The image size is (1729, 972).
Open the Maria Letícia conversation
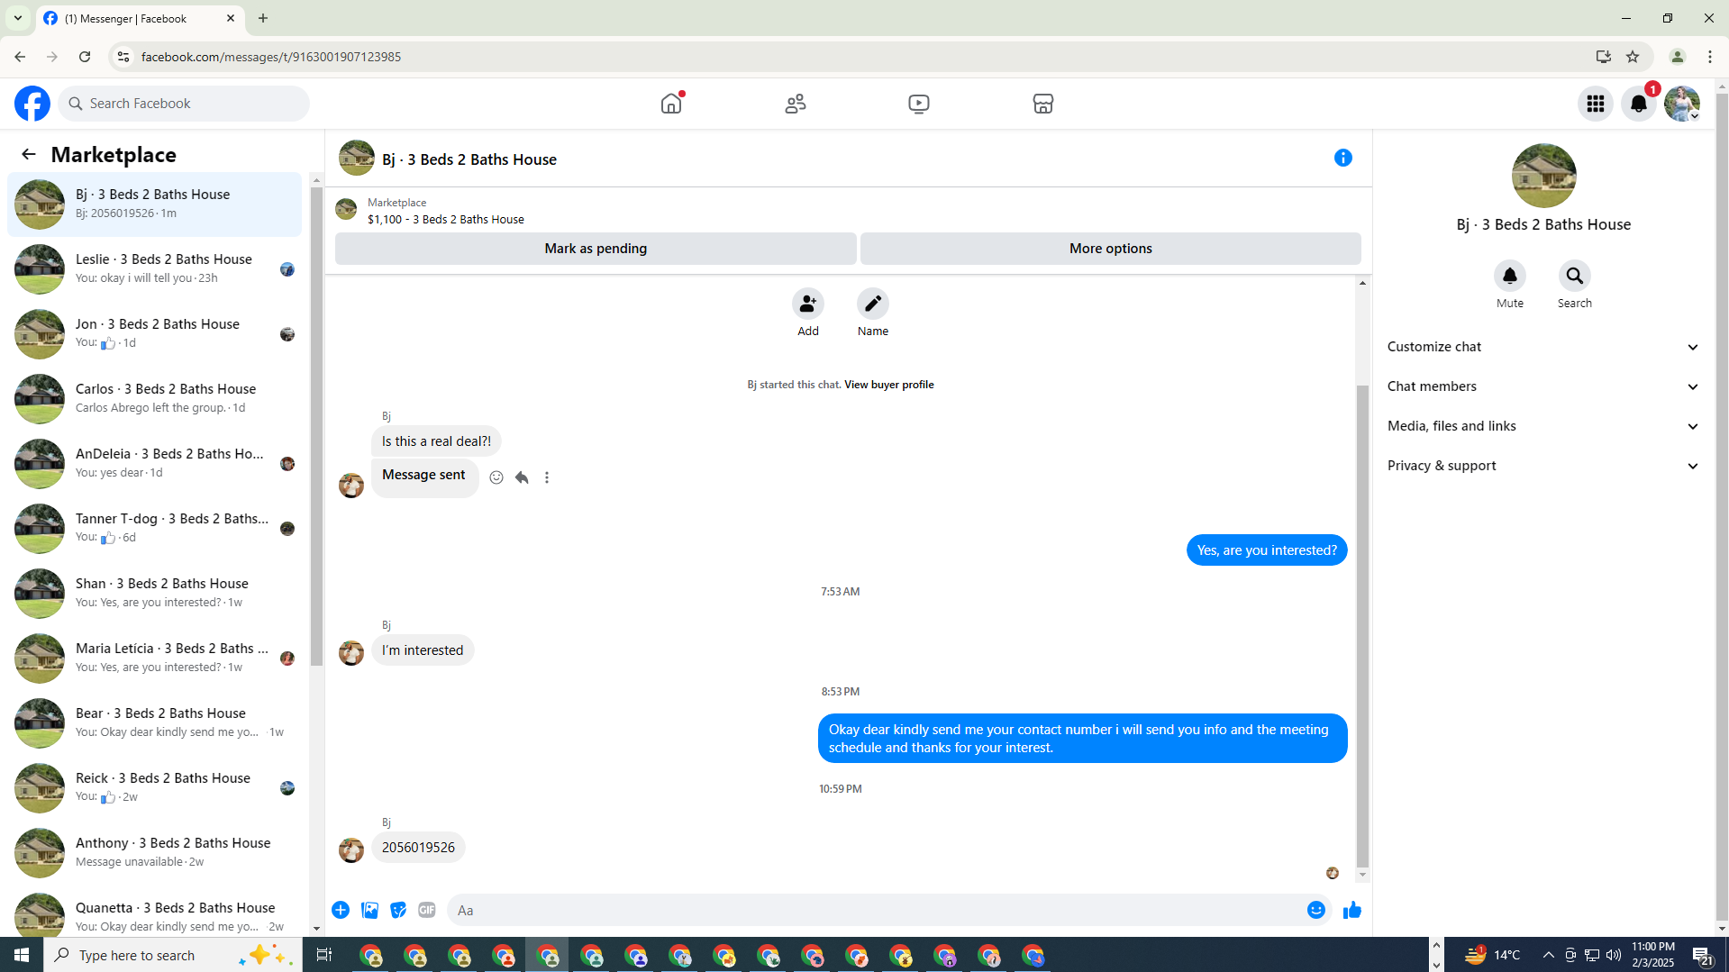(155, 658)
